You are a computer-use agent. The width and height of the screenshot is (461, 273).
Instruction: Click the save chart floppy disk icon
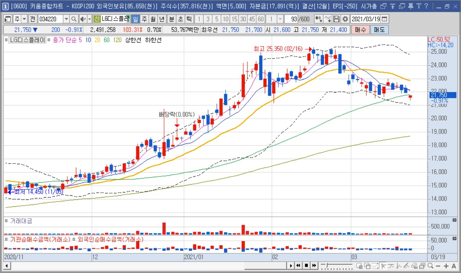(336, 19)
